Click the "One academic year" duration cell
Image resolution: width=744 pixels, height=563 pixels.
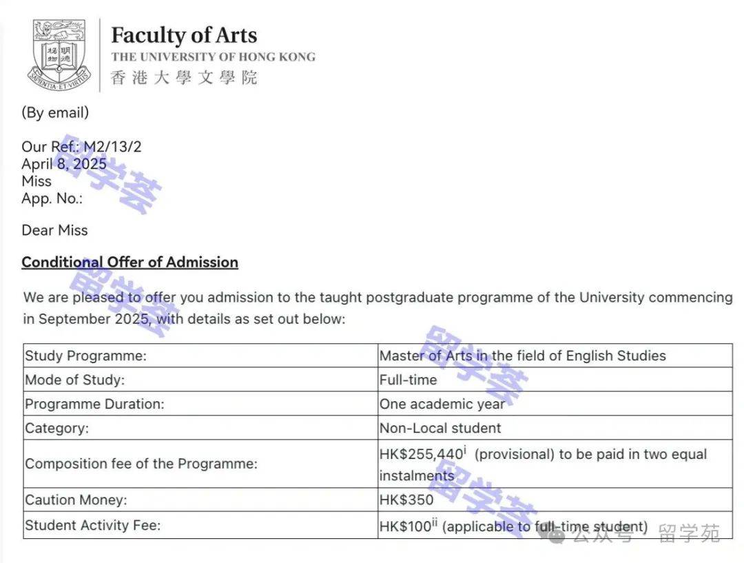point(442,404)
